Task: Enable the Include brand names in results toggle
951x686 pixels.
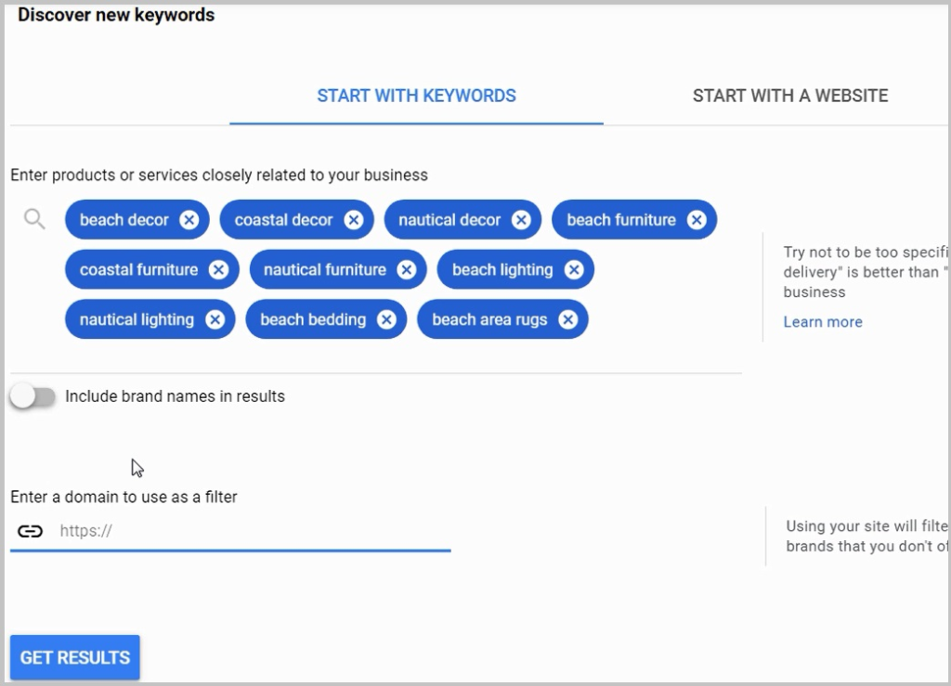Action: (x=33, y=395)
